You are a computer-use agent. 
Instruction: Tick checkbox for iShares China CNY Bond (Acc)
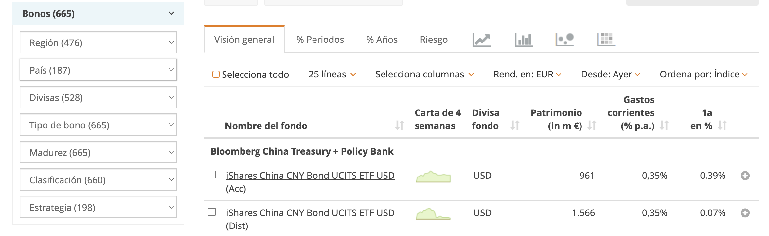click(212, 175)
